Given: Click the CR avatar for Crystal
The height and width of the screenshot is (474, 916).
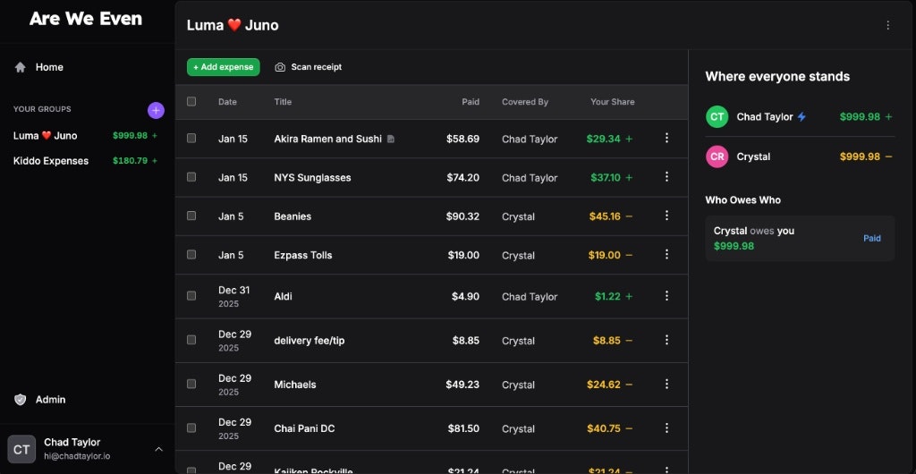Looking at the screenshot, I should (x=717, y=157).
